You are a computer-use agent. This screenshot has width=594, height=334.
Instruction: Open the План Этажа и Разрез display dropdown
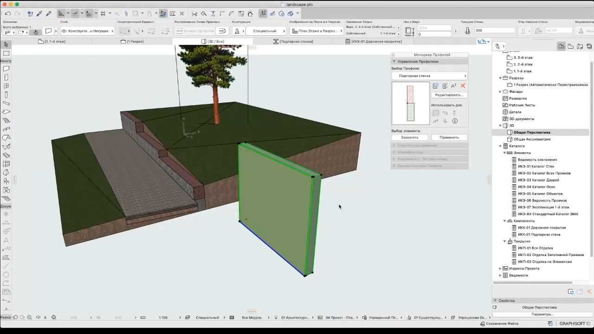pos(317,31)
